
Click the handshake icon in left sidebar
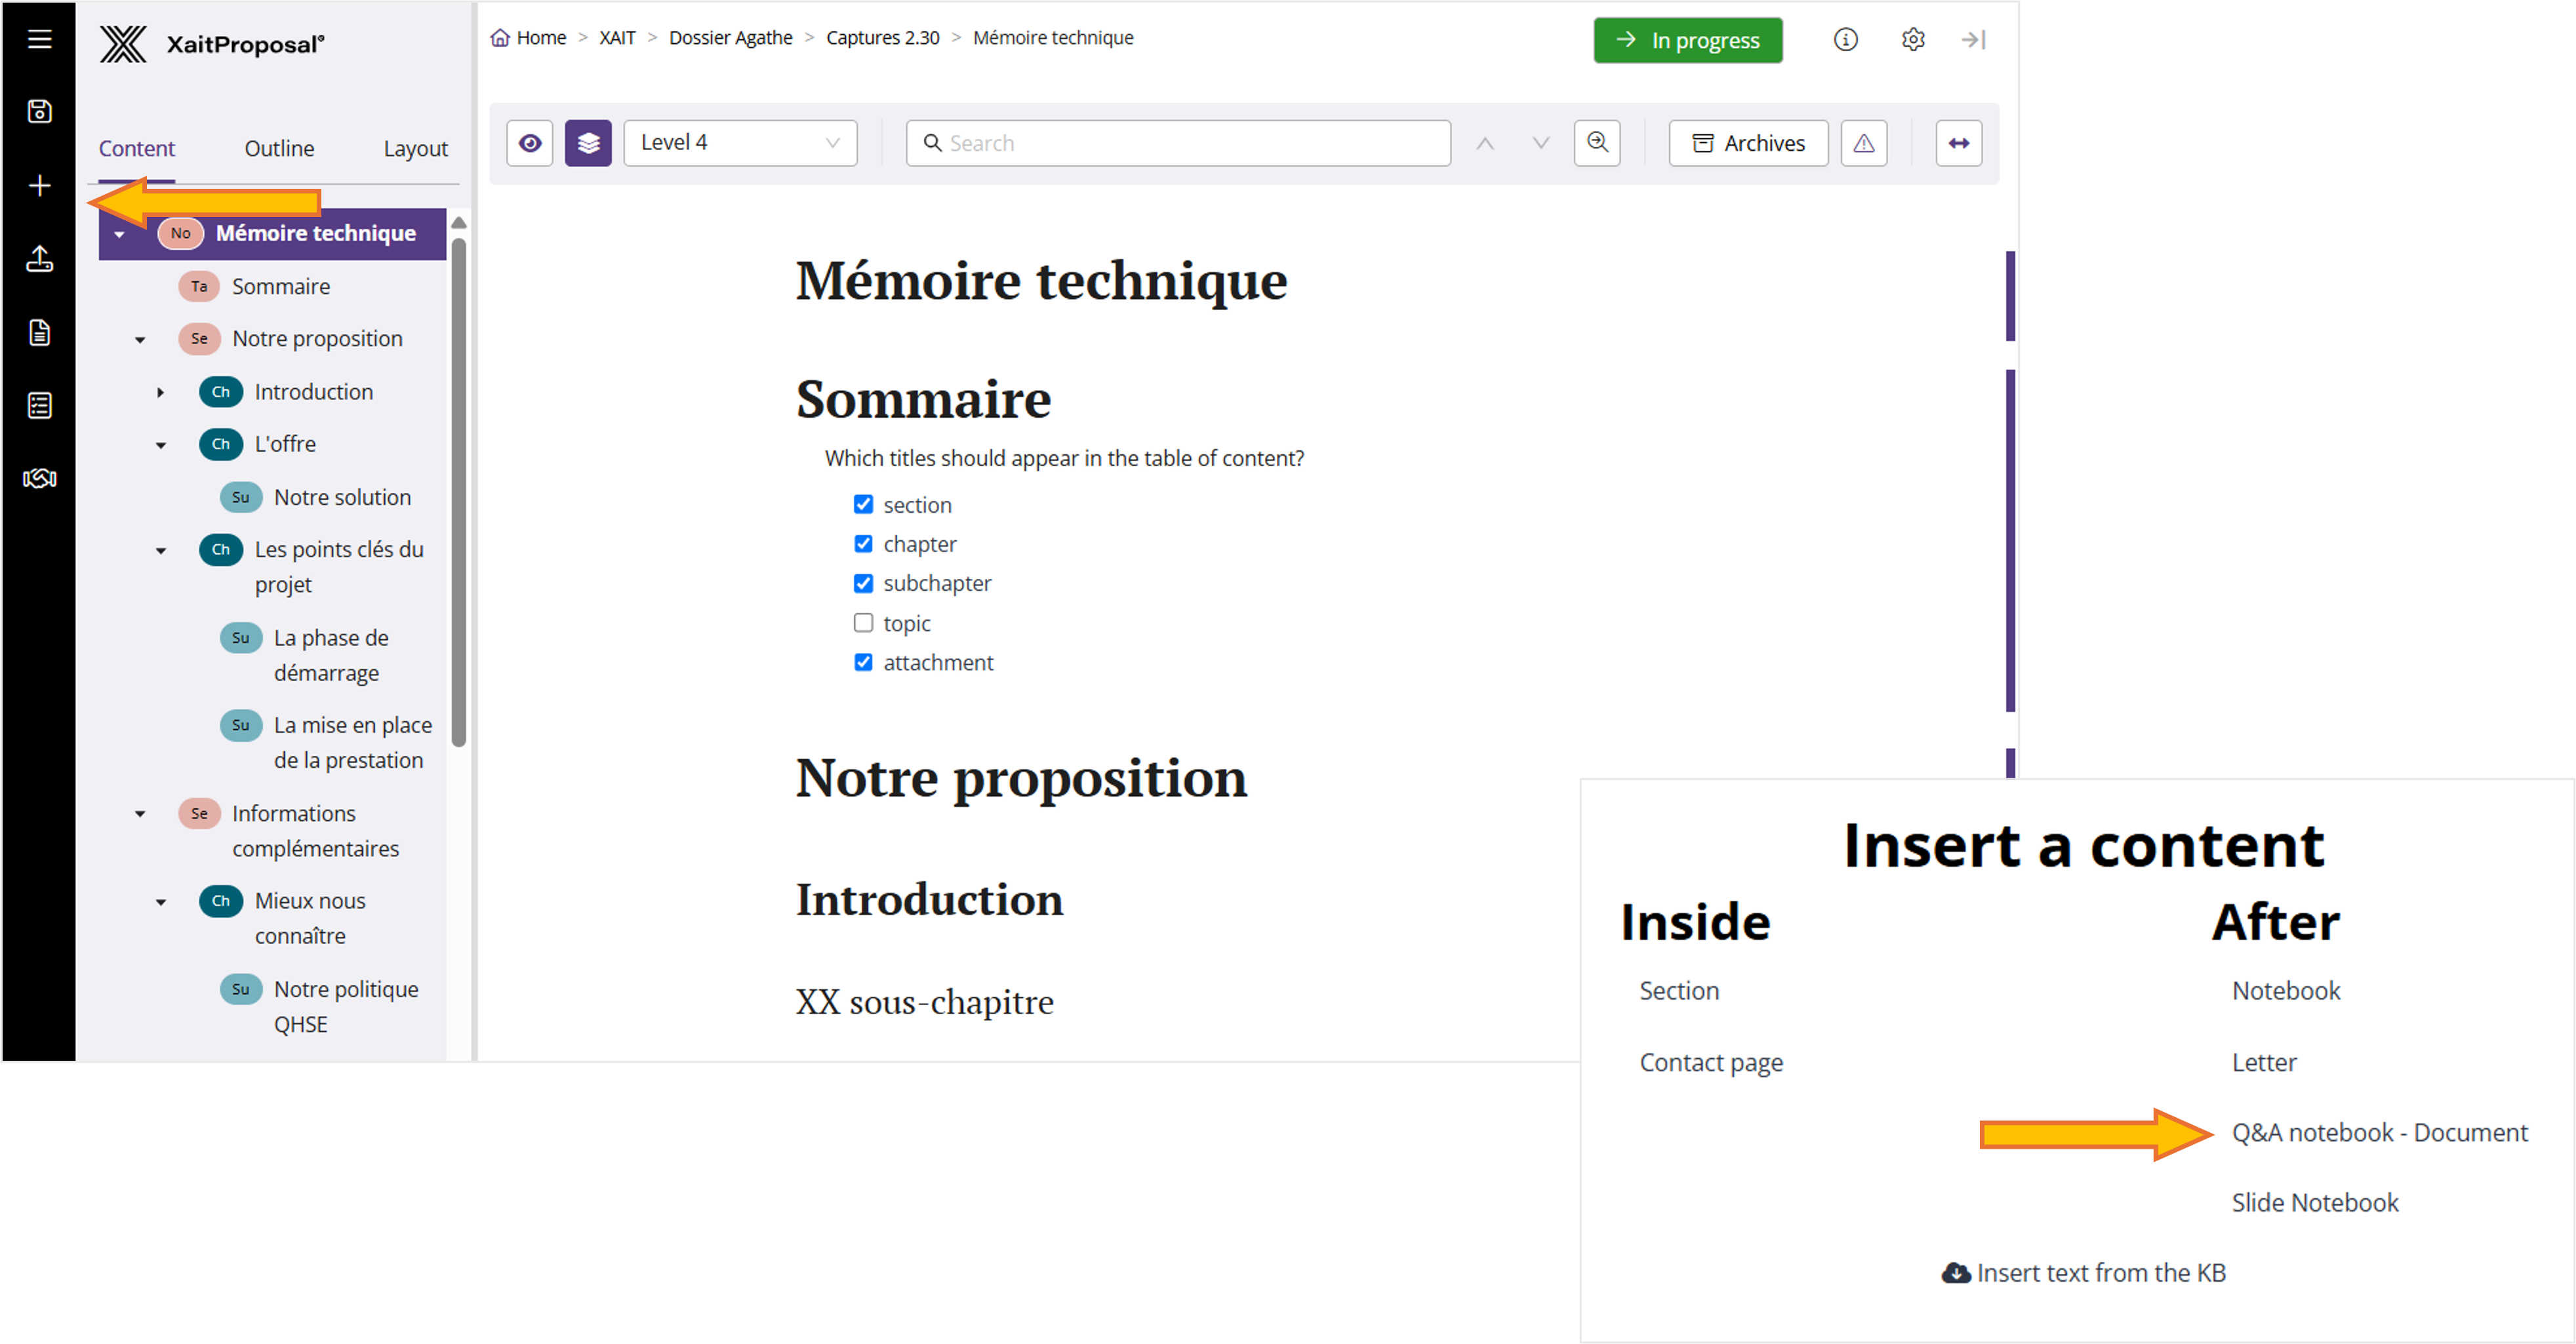(39, 478)
